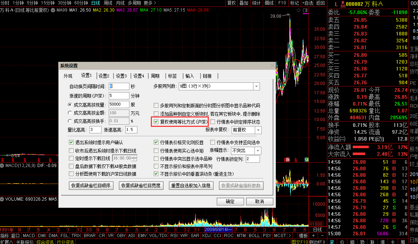Click the 定时提示下载日线 time spinner arrows
Viewport: 418px width, 244px height.
pos(134,158)
